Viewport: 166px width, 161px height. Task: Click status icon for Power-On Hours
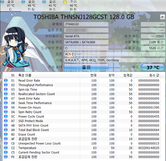point(6,107)
